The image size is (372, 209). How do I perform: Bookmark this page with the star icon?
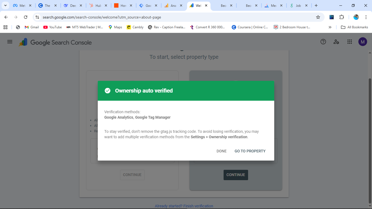(x=318, y=17)
